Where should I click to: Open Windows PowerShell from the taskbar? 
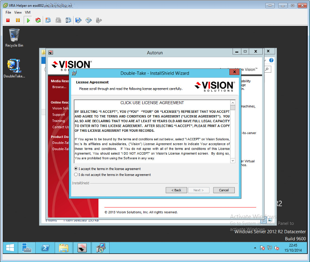tap(45, 248)
